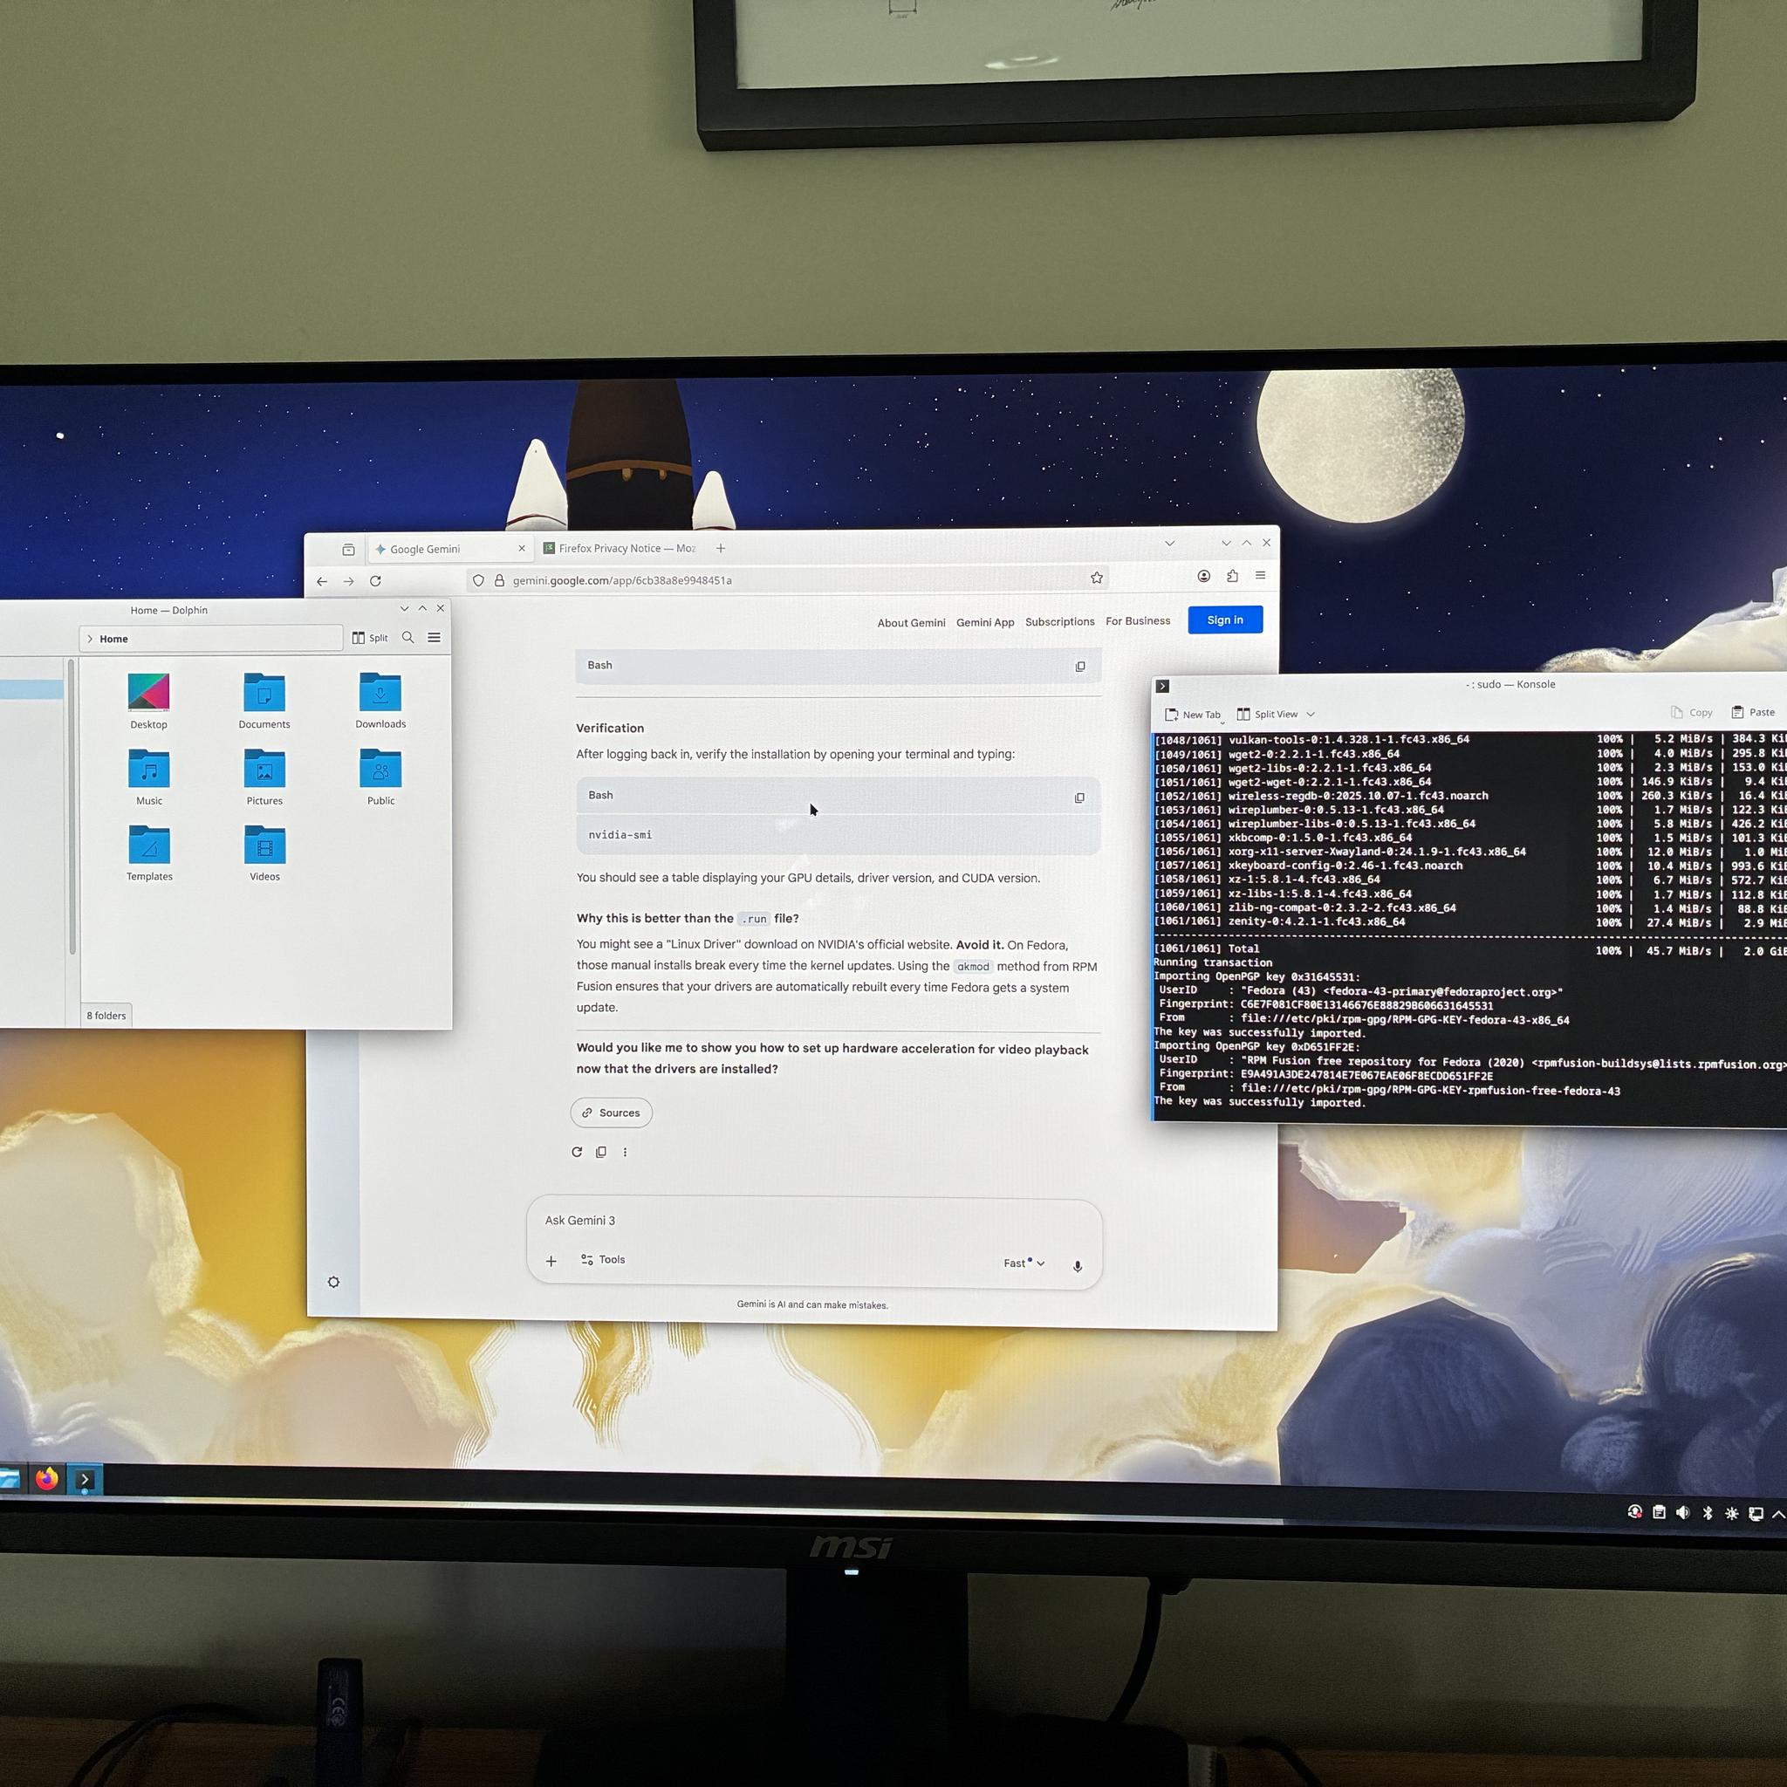Regenerate the Gemini response

click(x=577, y=1152)
